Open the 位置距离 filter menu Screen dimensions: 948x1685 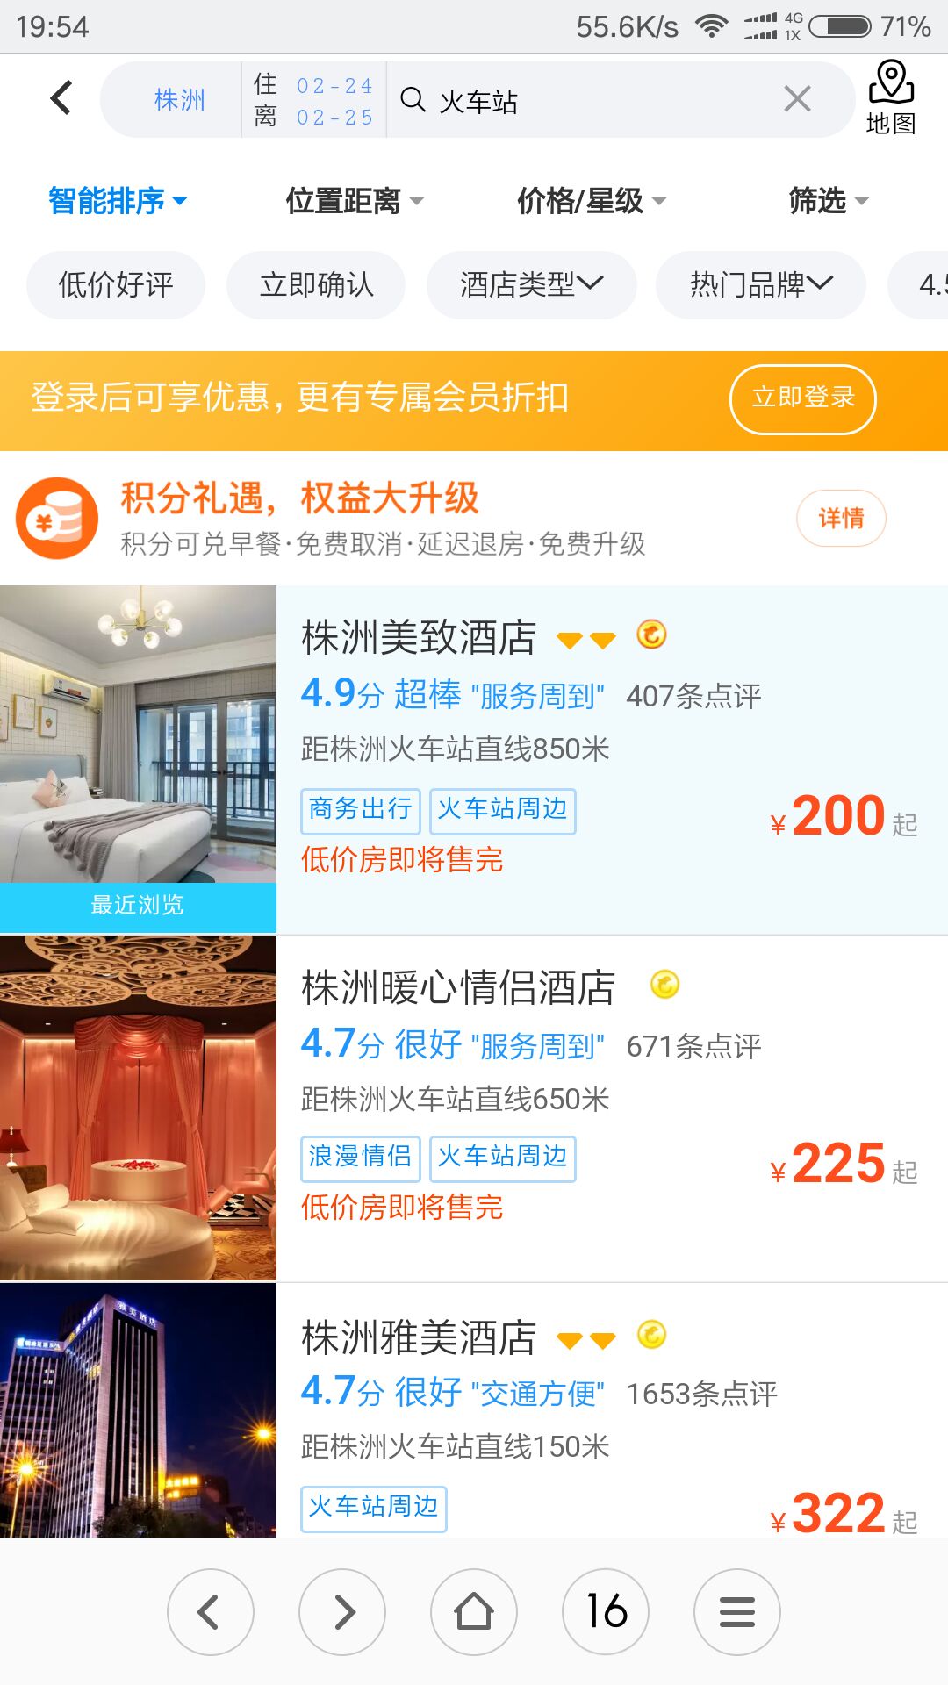click(355, 201)
